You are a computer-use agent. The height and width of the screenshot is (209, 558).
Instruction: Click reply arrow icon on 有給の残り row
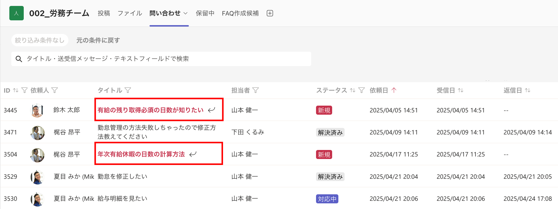(211, 110)
